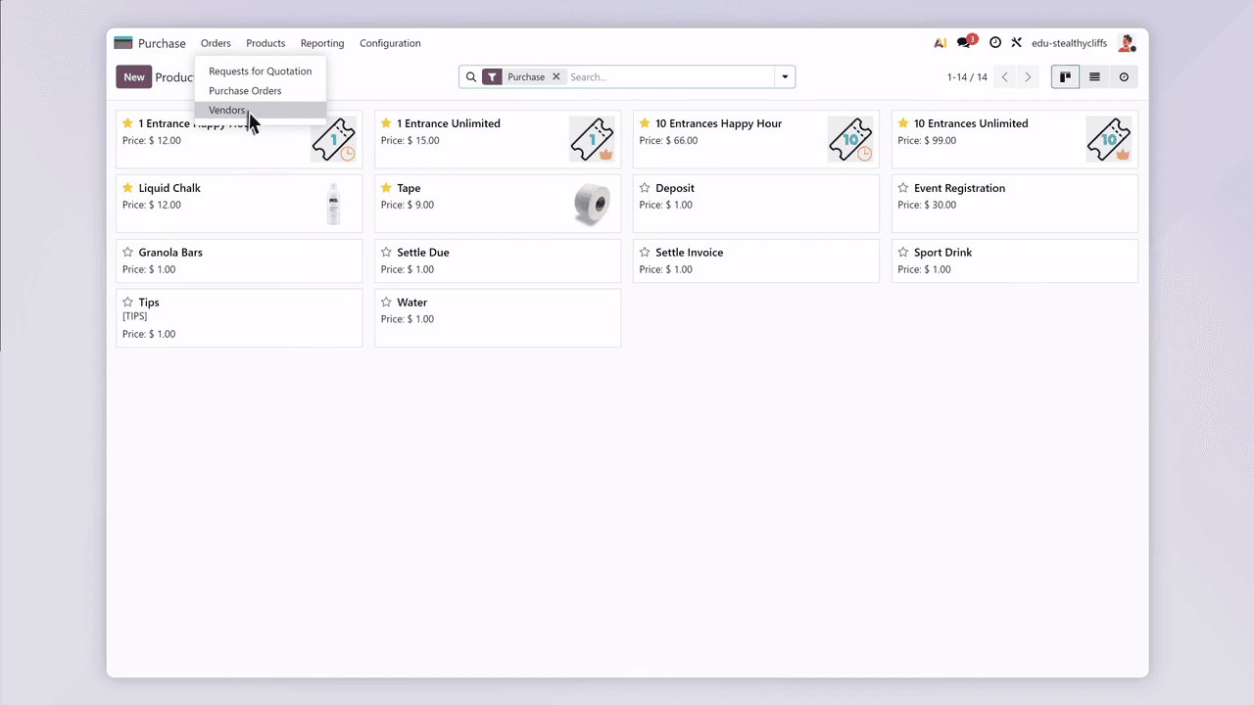This screenshot has width=1254, height=705.
Task: Open the AI assistant icon
Action: click(x=940, y=43)
